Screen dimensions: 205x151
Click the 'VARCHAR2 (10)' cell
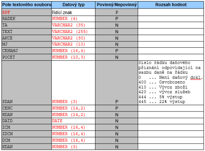tap(73, 44)
